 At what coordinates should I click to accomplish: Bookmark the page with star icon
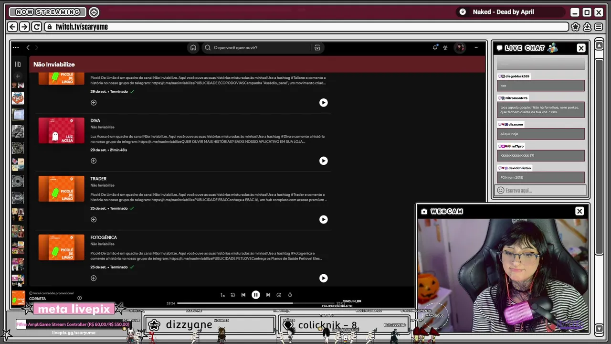tap(576, 27)
